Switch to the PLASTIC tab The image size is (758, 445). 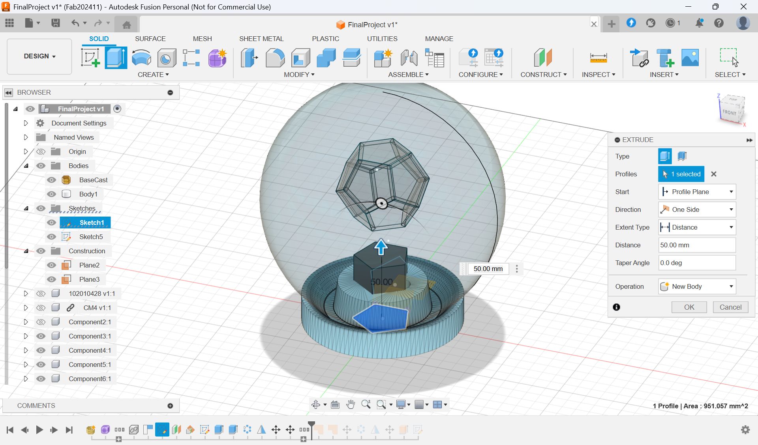(x=325, y=39)
